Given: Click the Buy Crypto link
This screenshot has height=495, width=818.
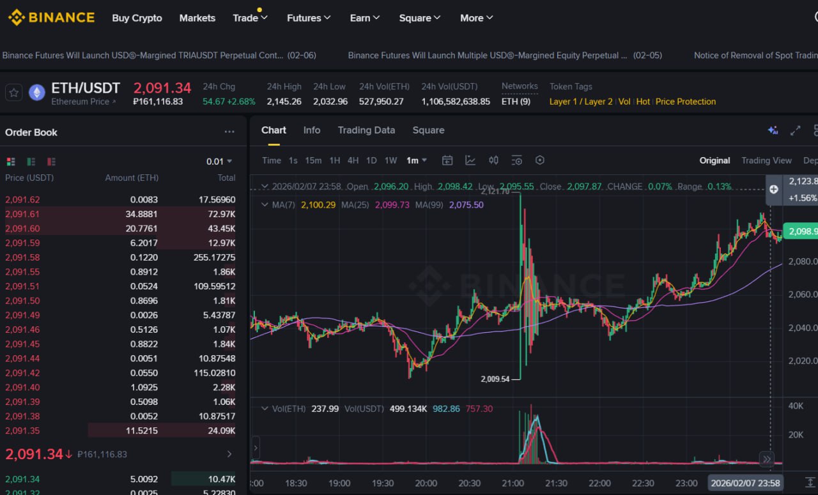Looking at the screenshot, I should tap(137, 18).
